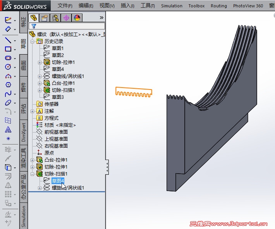Select the Centerpoint Arc tool
The image size is (275, 229).
pyautogui.click(x=8, y=76)
